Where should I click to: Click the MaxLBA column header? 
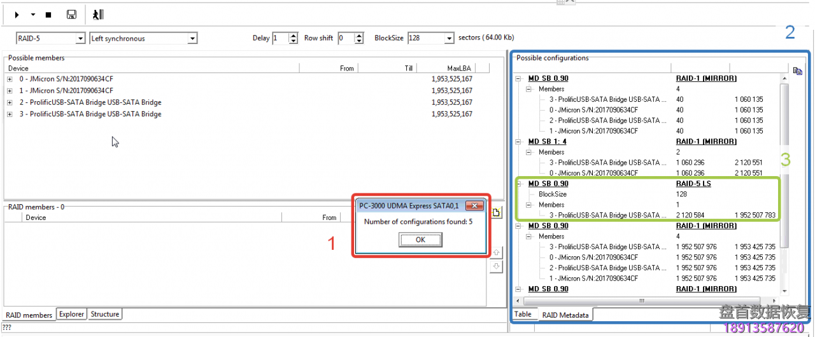pos(445,68)
